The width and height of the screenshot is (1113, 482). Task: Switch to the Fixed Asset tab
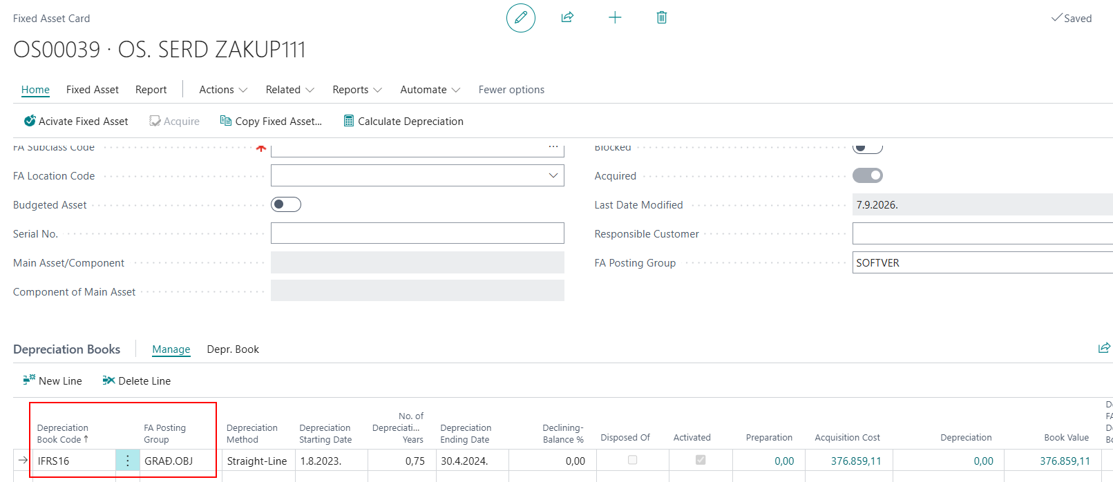click(x=93, y=90)
